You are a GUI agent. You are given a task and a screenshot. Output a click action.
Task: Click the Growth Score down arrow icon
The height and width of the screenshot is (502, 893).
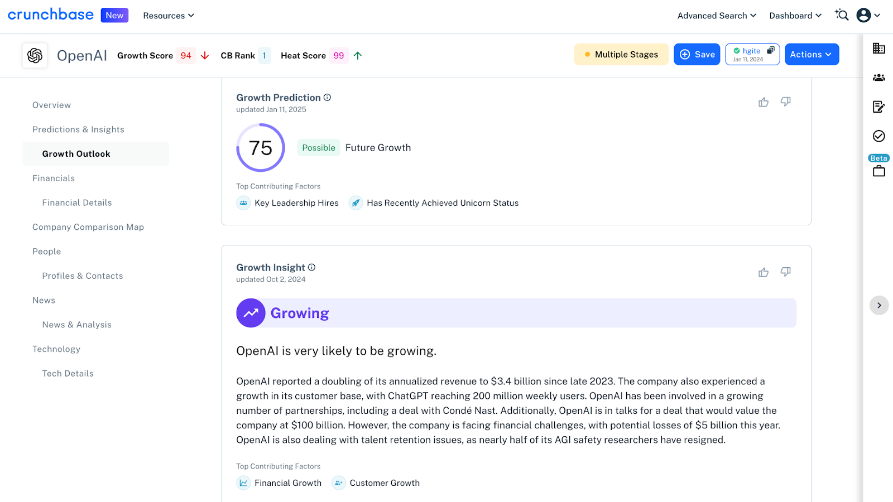tap(205, 55)
